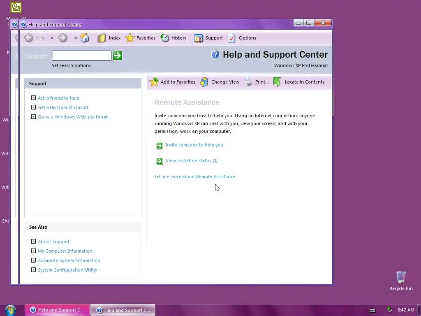
Task: Click green arrow icon beside View invitation status
Action: click(x=160, y=161)
